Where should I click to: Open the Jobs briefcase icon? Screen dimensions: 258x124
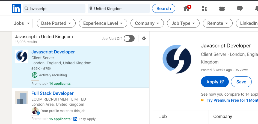tap(222, 8)
